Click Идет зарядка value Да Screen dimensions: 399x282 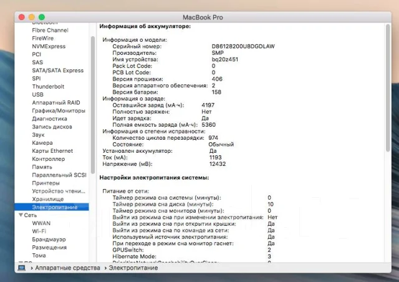tap(205, 118)
